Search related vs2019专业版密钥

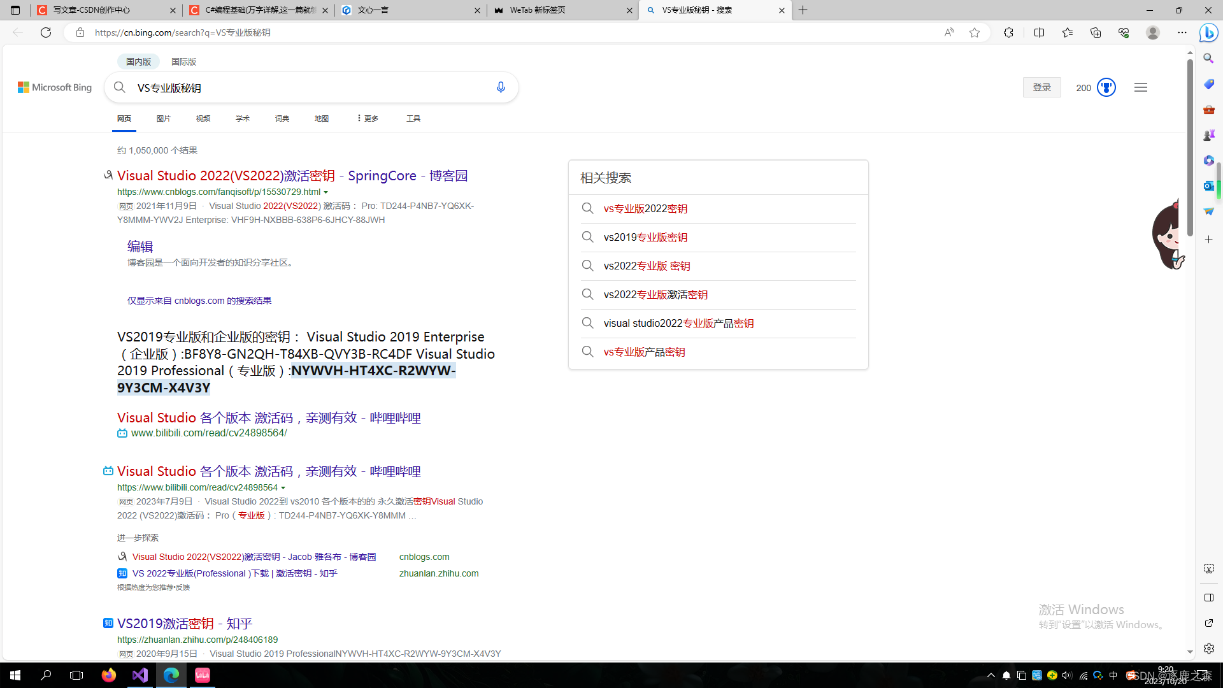pos(645,238)
